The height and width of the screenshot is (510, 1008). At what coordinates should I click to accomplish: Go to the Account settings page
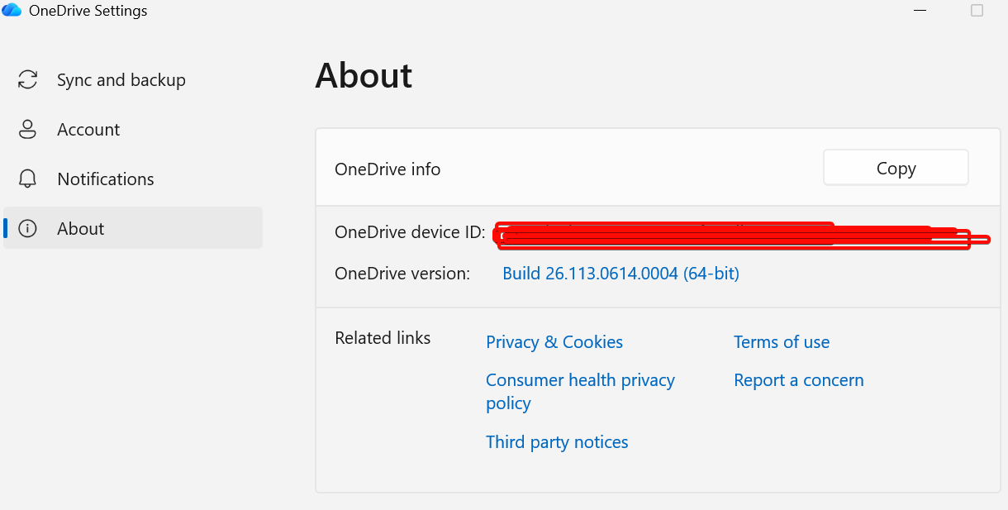pos(133,130)
